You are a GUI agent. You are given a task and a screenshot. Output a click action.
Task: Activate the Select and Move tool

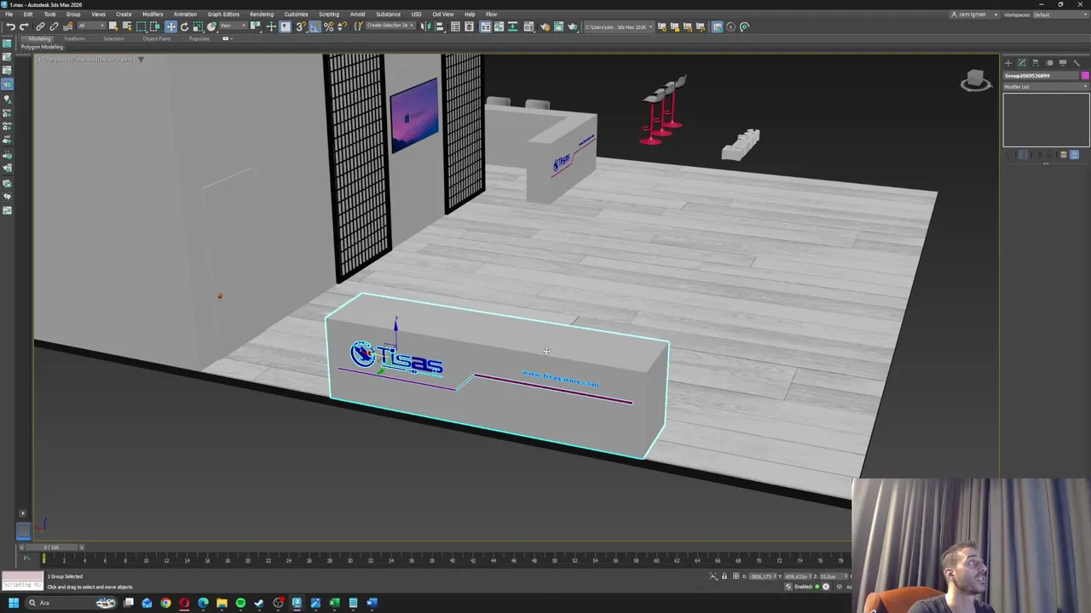[170, 26]
